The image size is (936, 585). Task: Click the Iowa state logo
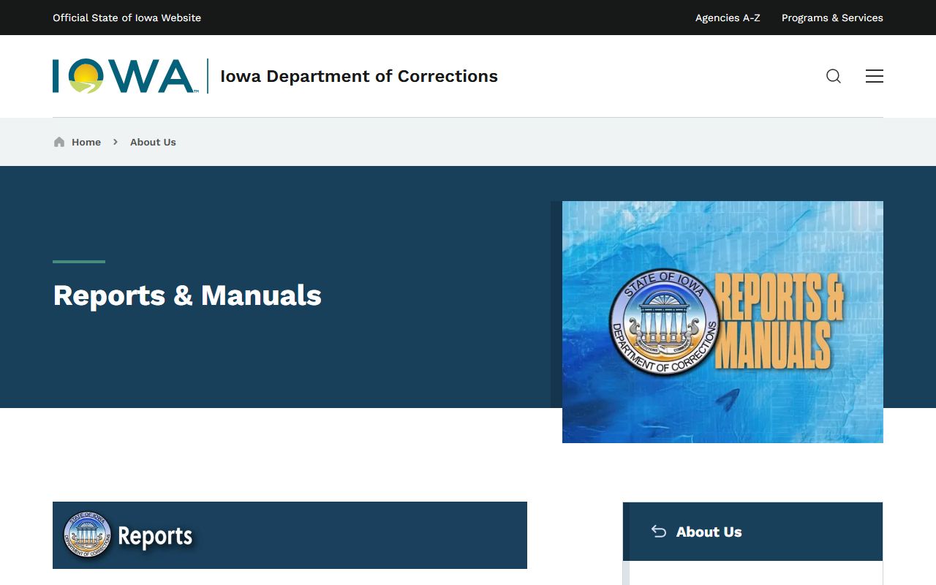coord(124,76)
